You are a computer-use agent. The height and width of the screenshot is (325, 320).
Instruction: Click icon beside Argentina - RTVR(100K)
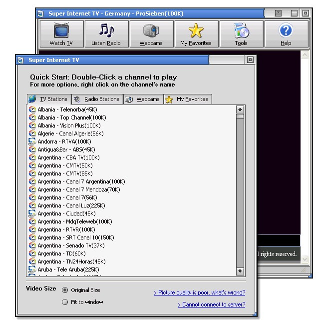pos(32,229)
